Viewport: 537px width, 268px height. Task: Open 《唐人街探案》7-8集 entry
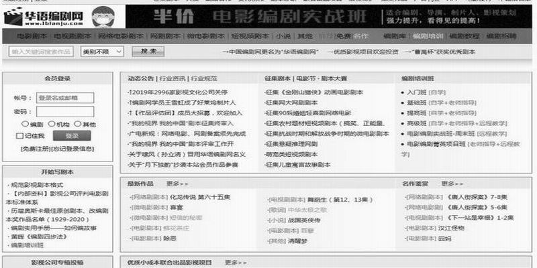[477, 197]
